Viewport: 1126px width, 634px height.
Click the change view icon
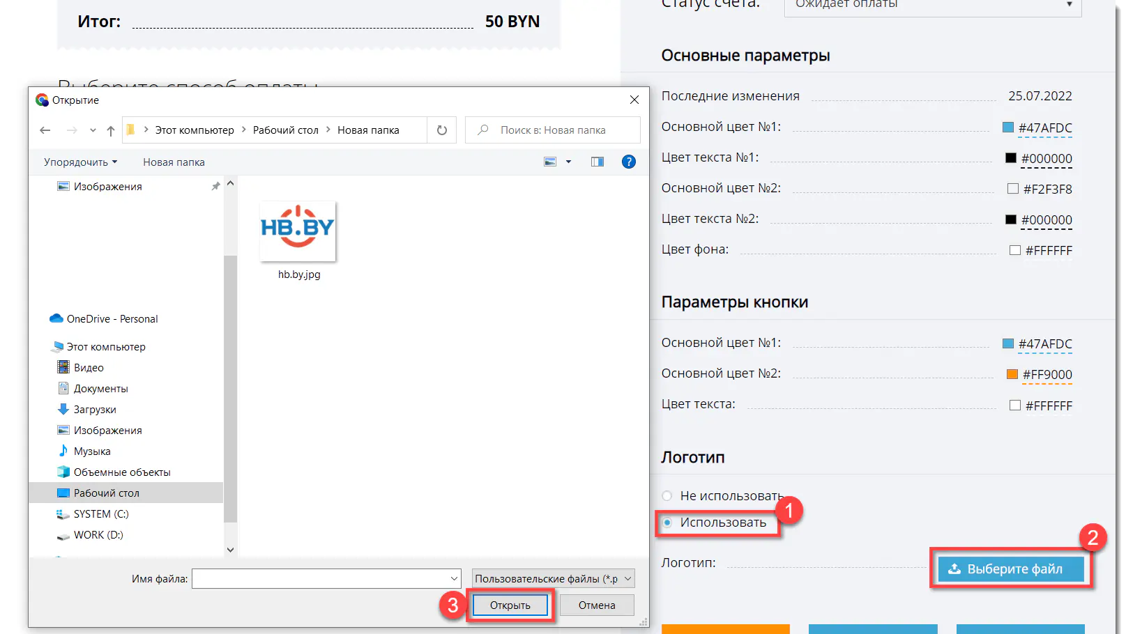[x=550, y=162]
